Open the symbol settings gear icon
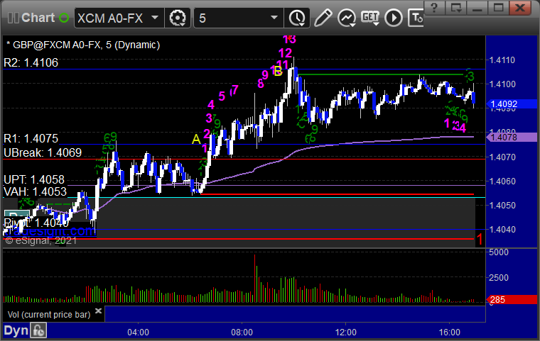 tap(178, 18)
